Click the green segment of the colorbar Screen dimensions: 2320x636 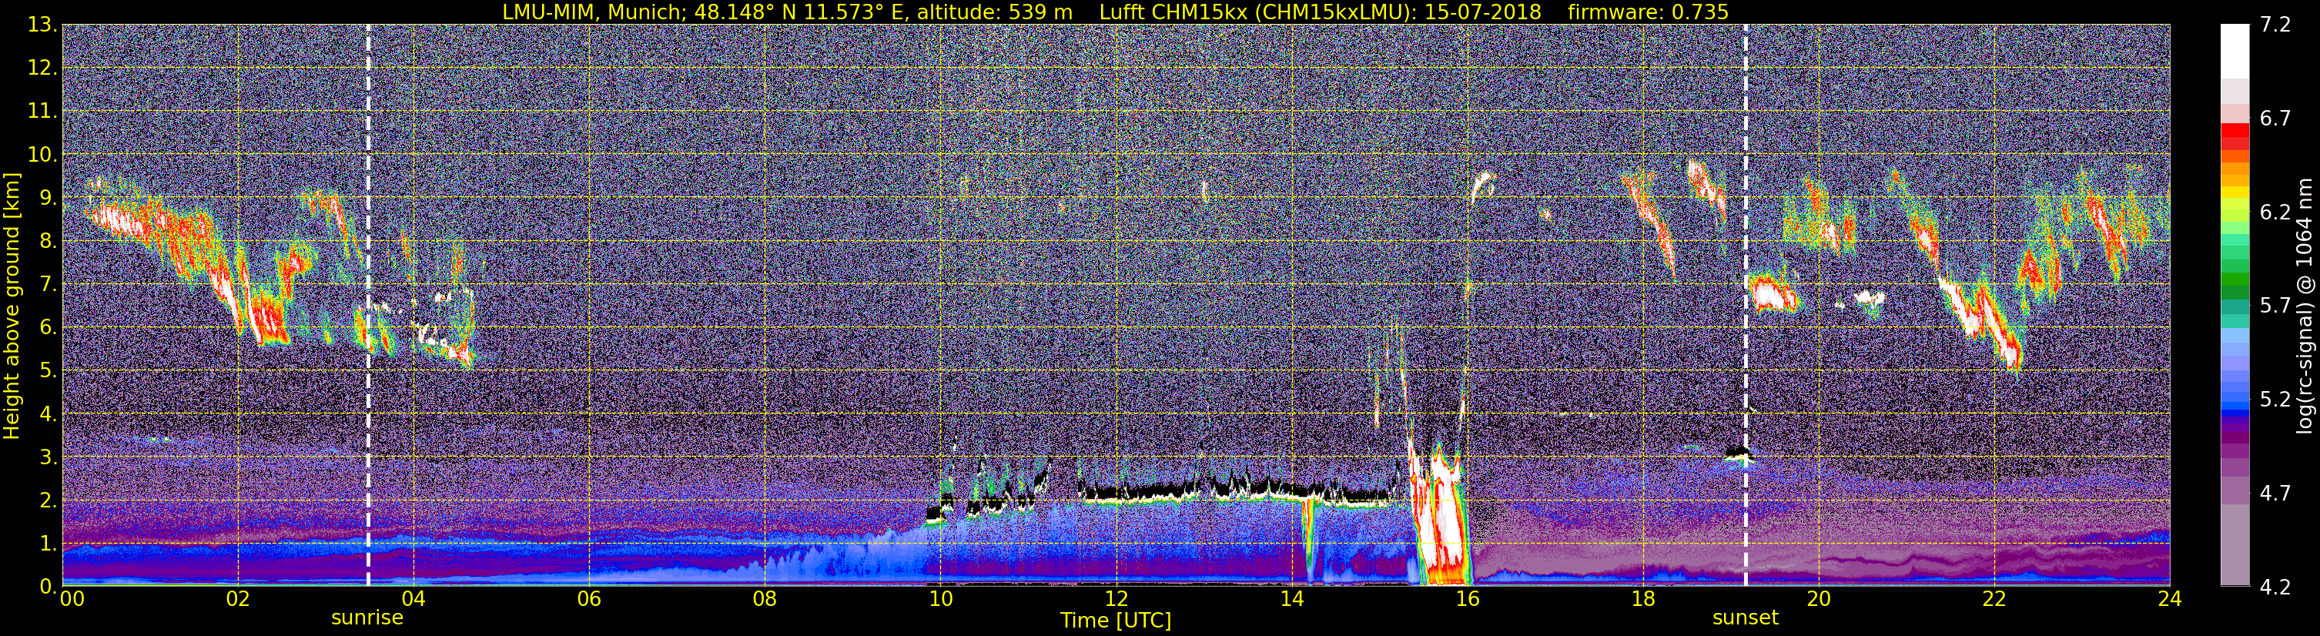(2235, 280)
